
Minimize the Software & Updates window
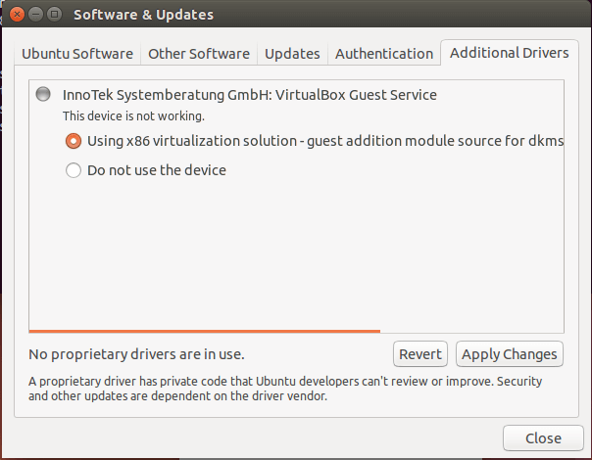coord(36,15)
